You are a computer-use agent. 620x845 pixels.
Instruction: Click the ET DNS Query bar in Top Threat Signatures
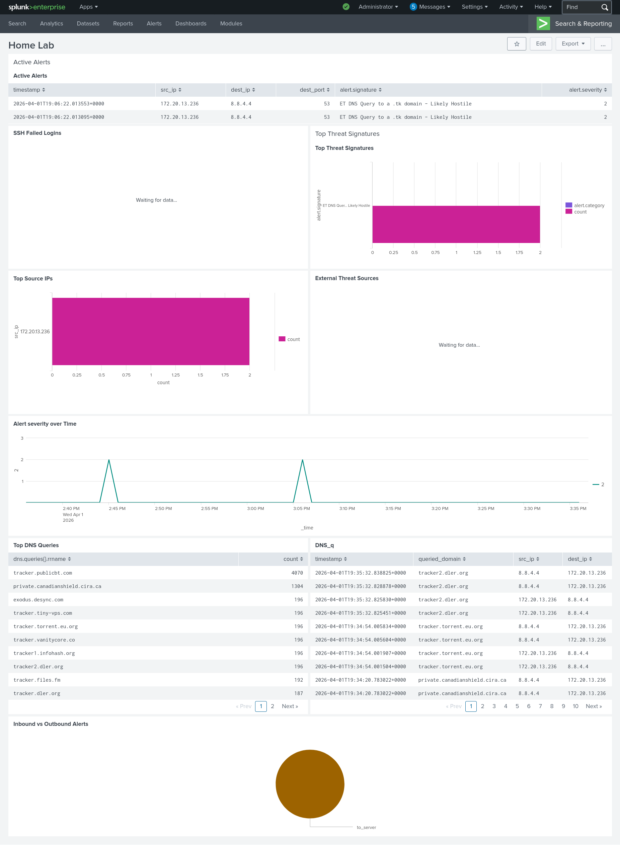click(456, 224)
